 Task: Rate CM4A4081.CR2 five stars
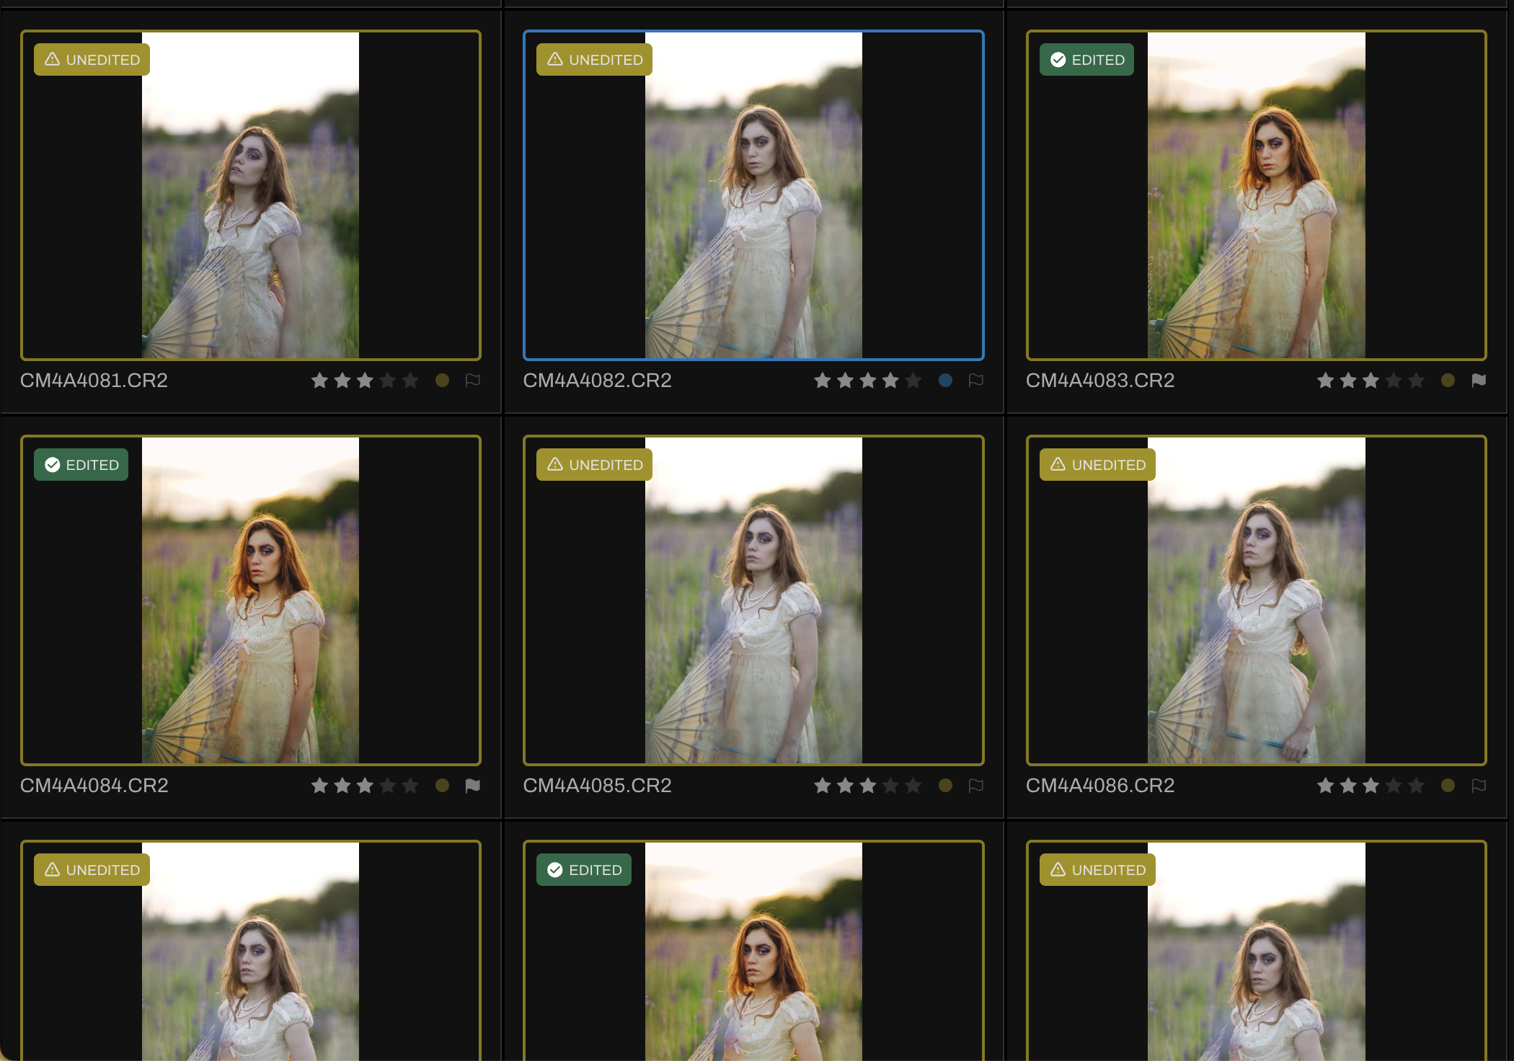click(x=410, y=381)
